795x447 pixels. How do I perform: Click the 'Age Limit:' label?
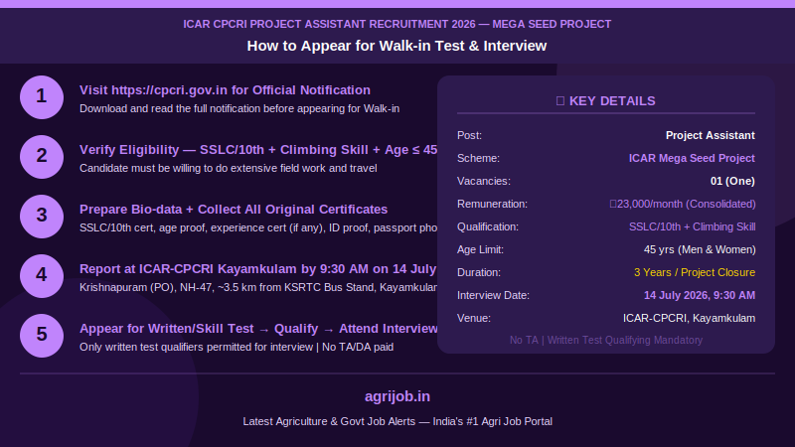(x=480, y=249)
